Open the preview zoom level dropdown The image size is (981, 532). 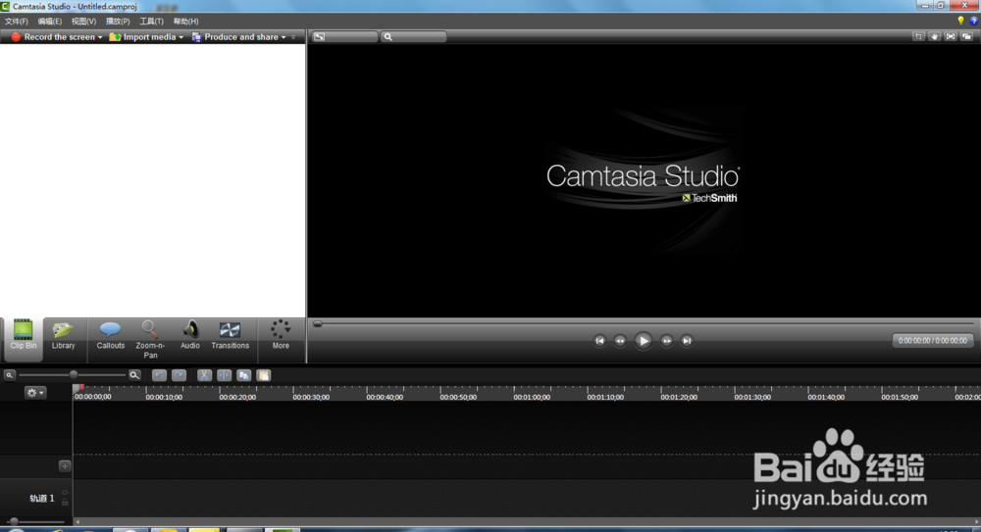pos(414,37)
